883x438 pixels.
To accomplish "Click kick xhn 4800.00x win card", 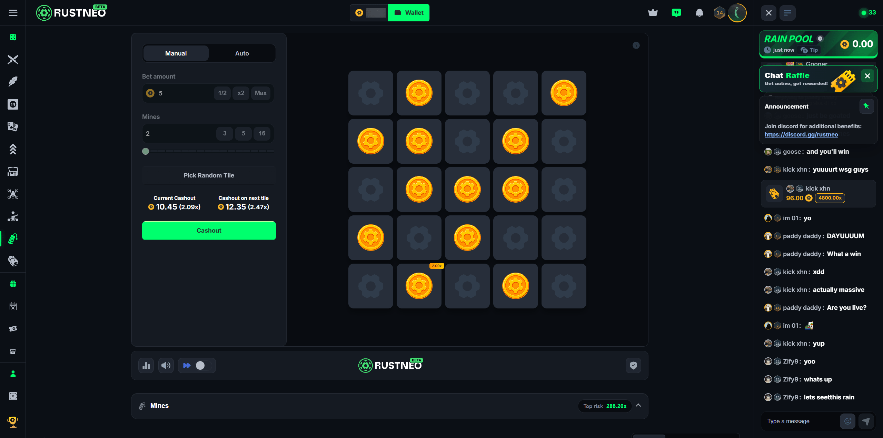I will coord(818,194).
